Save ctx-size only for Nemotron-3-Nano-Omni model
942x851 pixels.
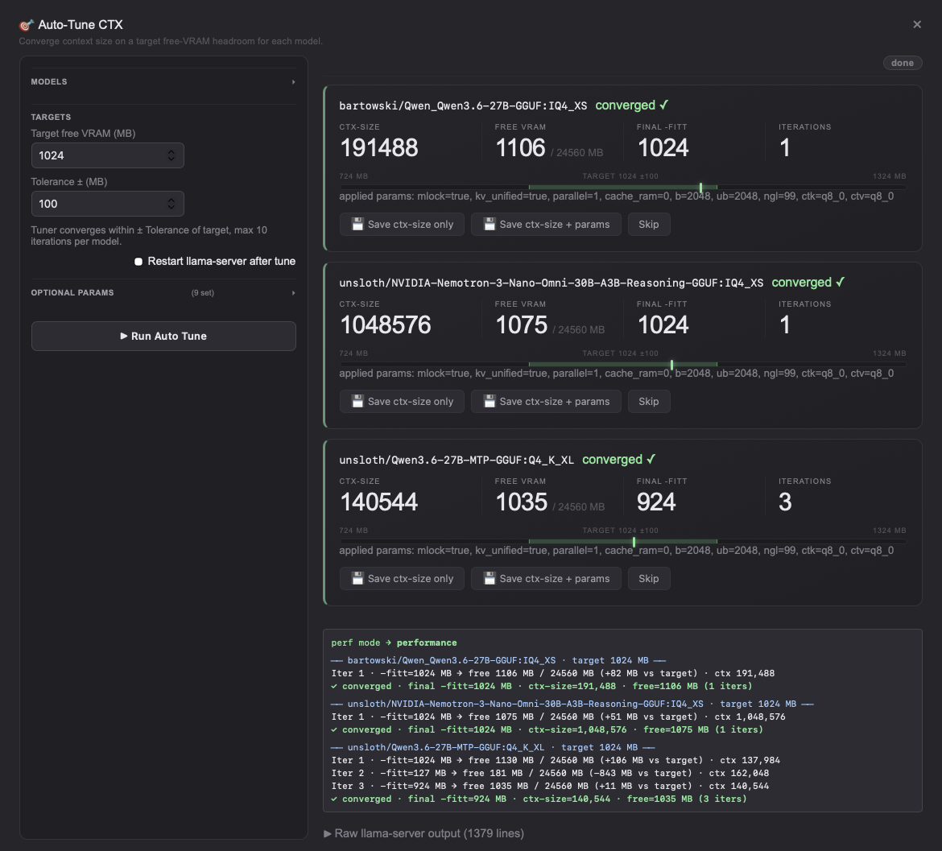pyautogui.click(x=402, y=401)
